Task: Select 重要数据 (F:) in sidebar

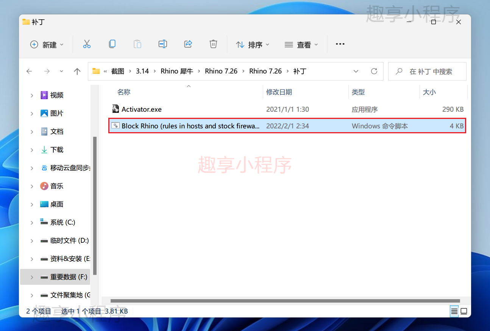Action: 55,277
